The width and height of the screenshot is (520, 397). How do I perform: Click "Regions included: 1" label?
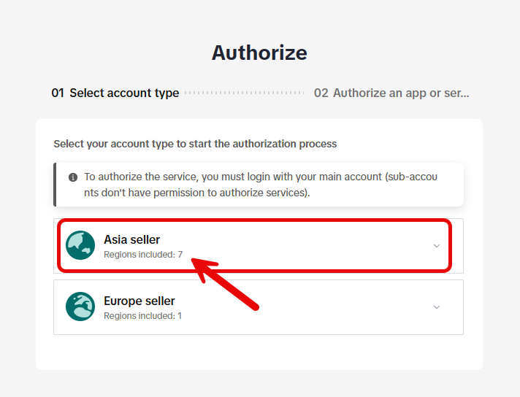(x=142, y=316)
